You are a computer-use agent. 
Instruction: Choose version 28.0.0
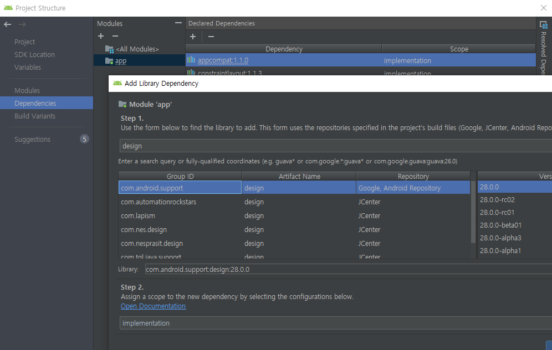(x=515, y=187)
